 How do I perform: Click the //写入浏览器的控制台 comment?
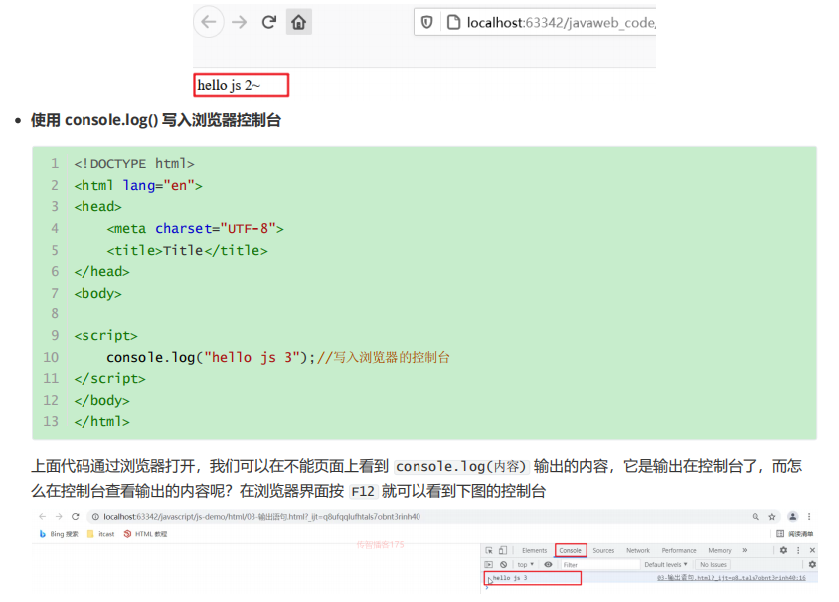pyautogui.click(x=383, y=357)
